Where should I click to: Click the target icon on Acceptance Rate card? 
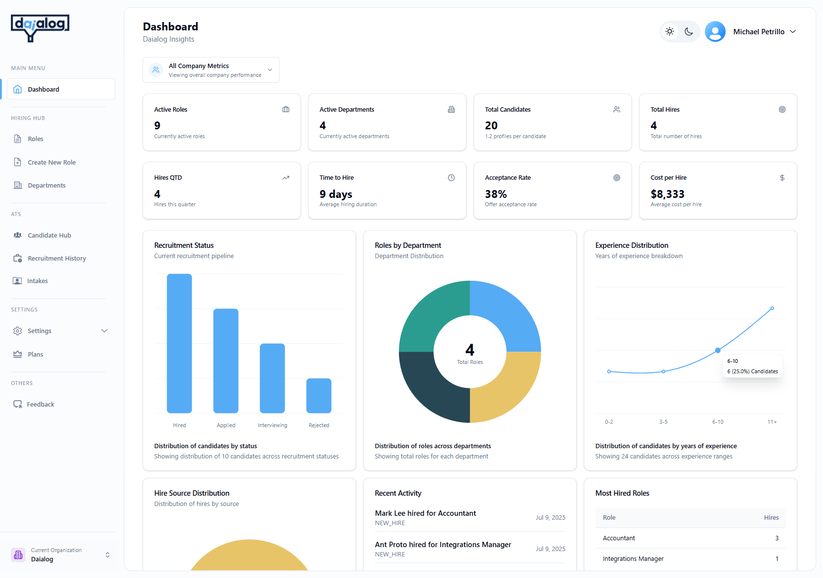click(x=617, y=178)
